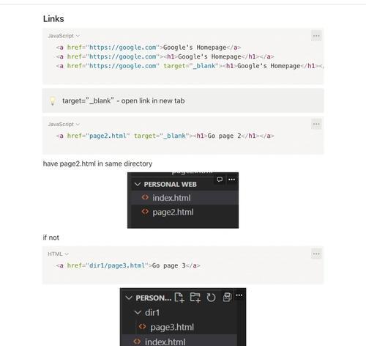Click the New Folder icon in the explorer image
Viewport: 366px width, 346px height.
point(195,298)
